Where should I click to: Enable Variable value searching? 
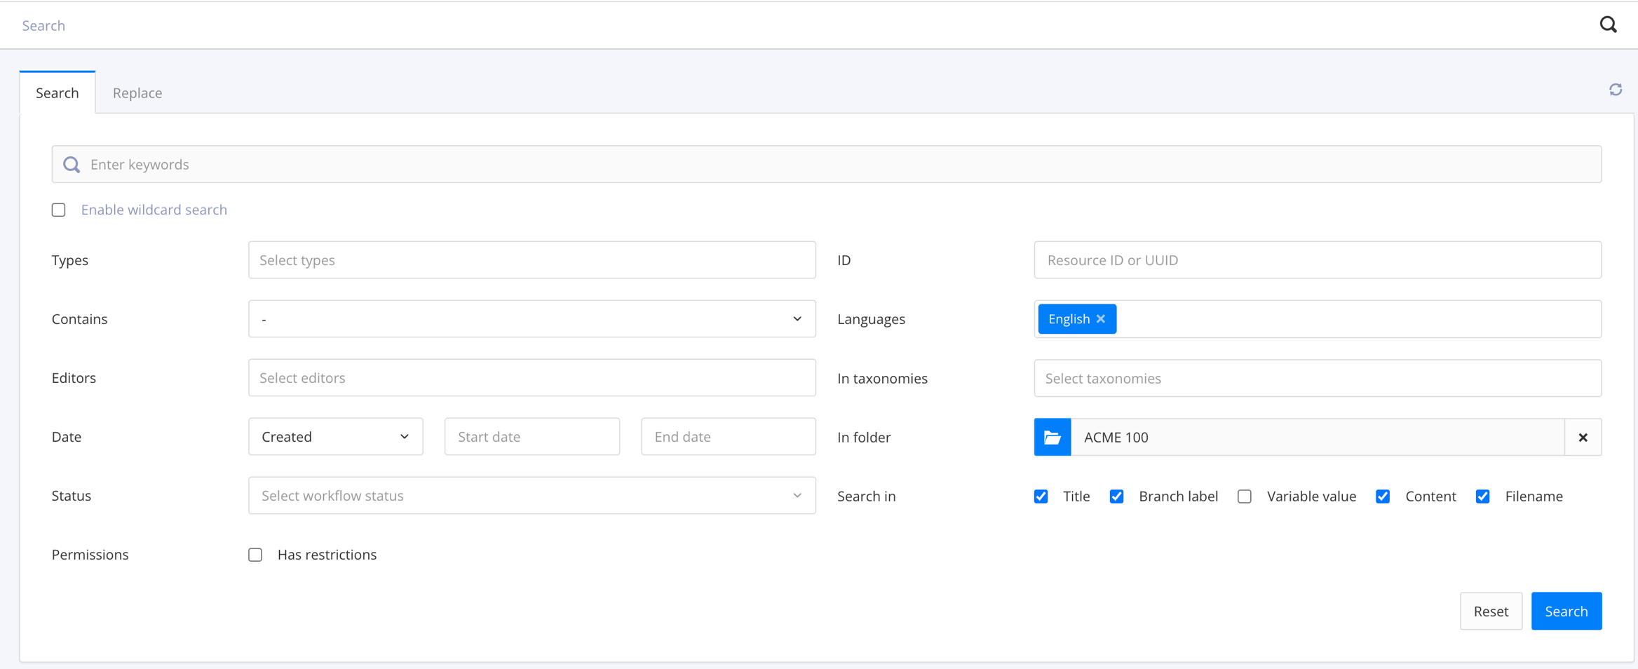point(1245,496)
